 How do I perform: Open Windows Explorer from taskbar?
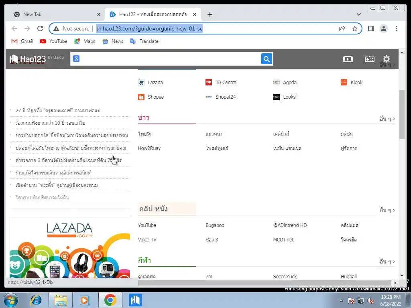[x=61, y=300]
